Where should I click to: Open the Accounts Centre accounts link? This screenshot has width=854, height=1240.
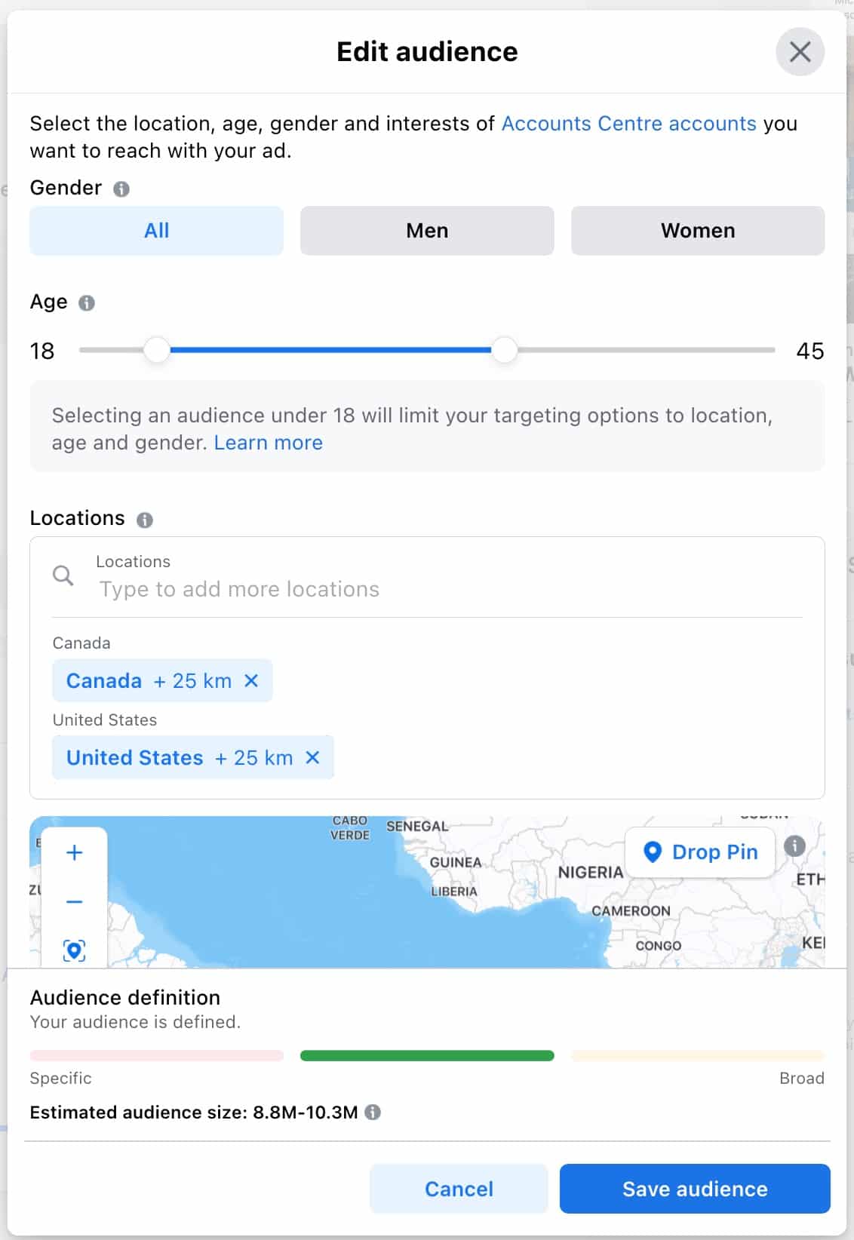point(628,124)
